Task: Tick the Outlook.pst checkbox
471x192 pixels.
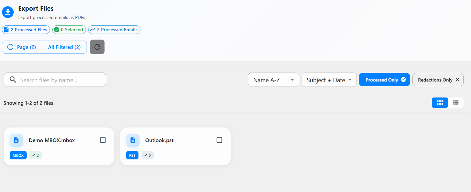Action: (219, 140)
